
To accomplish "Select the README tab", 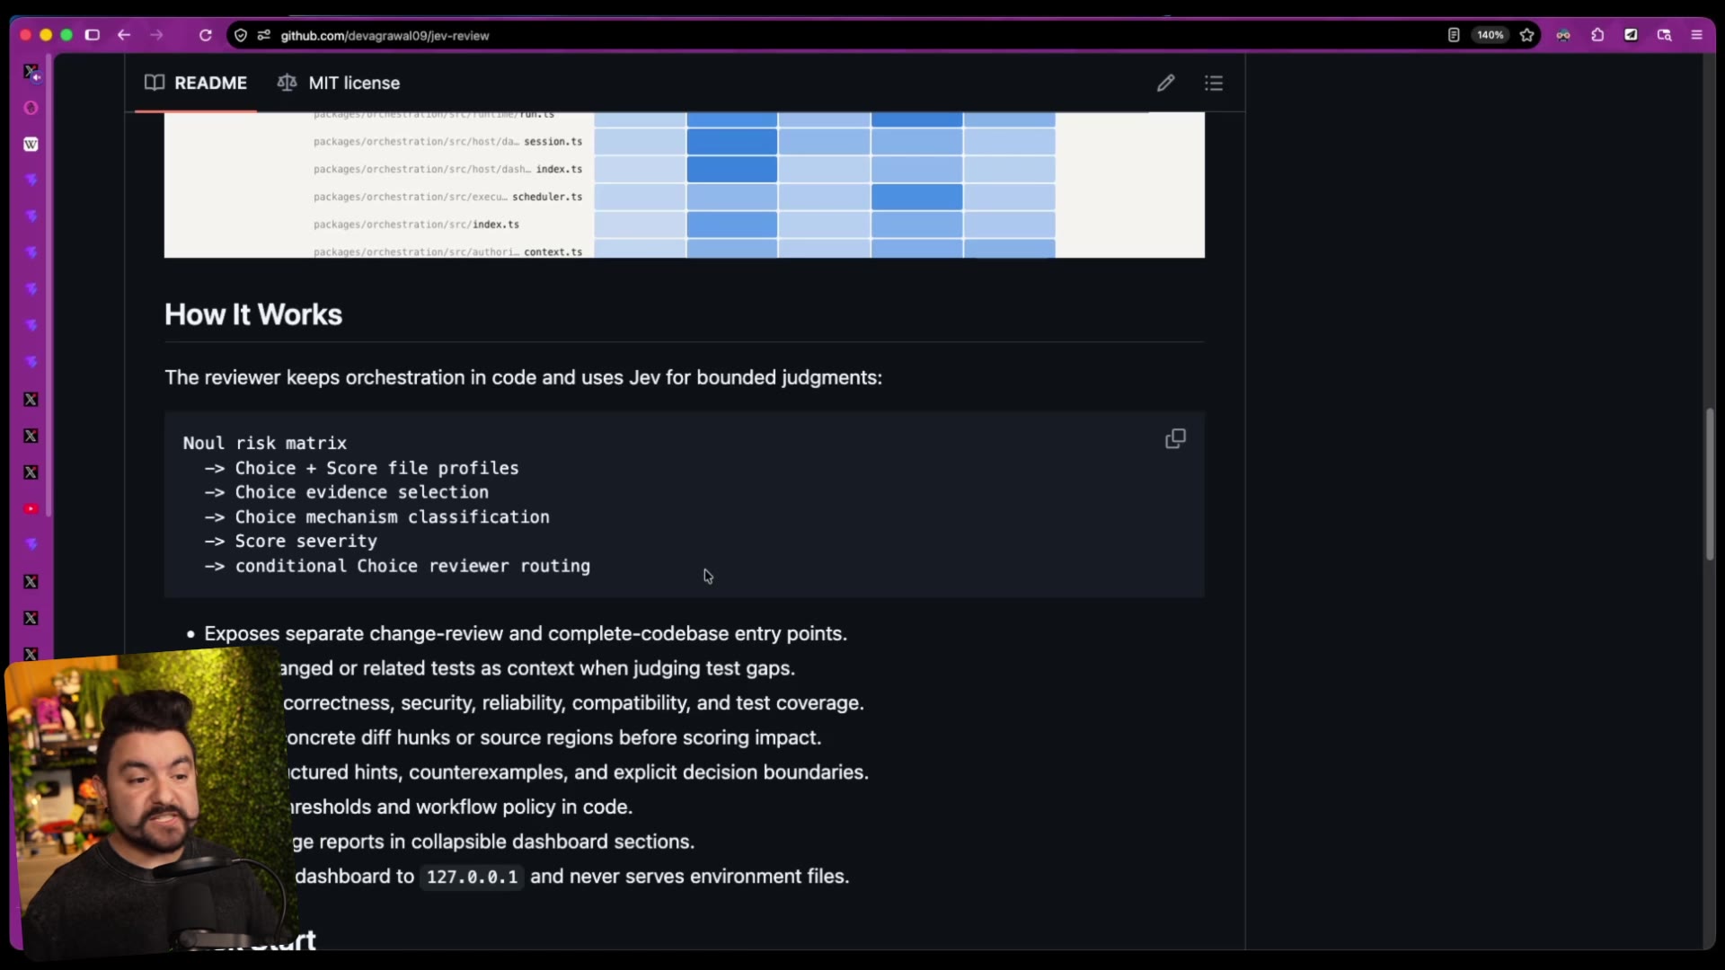I will coord(196,83).
